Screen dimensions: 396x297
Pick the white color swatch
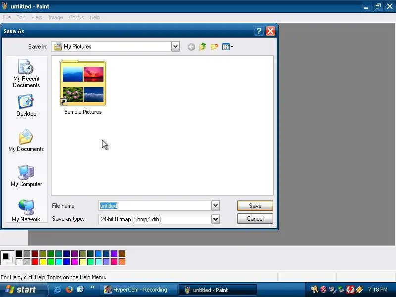19,261
